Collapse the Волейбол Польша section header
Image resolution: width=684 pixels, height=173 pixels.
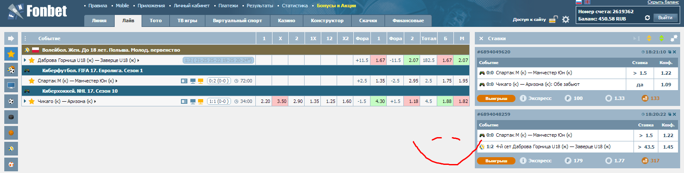coord(246,50)
